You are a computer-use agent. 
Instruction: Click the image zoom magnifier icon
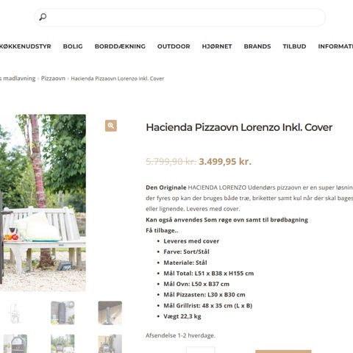111,126
